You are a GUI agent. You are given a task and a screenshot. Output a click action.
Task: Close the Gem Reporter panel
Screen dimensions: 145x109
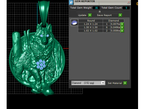click(128, 2)
